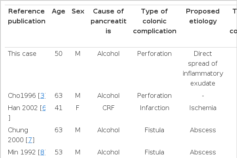This screenshot has width=237, height=158.
Task: Open citation link 8 for Min 1992
Action: click(x=43, y=152)
